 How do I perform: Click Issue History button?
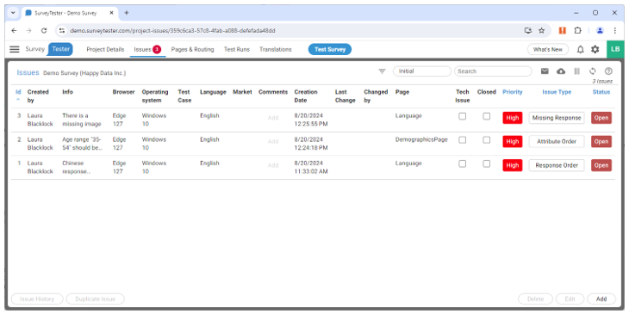point(37,299)
